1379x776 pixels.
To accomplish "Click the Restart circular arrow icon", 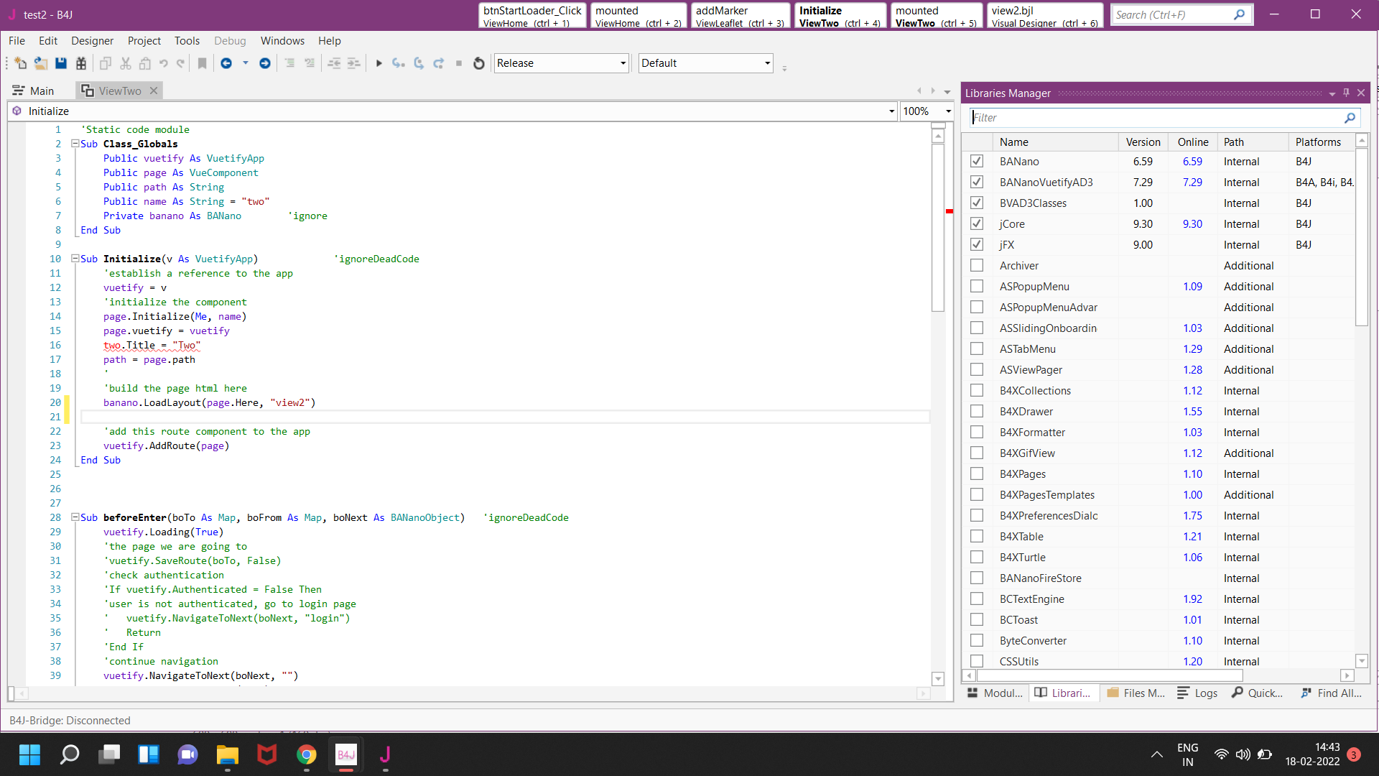I will pos(479,63).
